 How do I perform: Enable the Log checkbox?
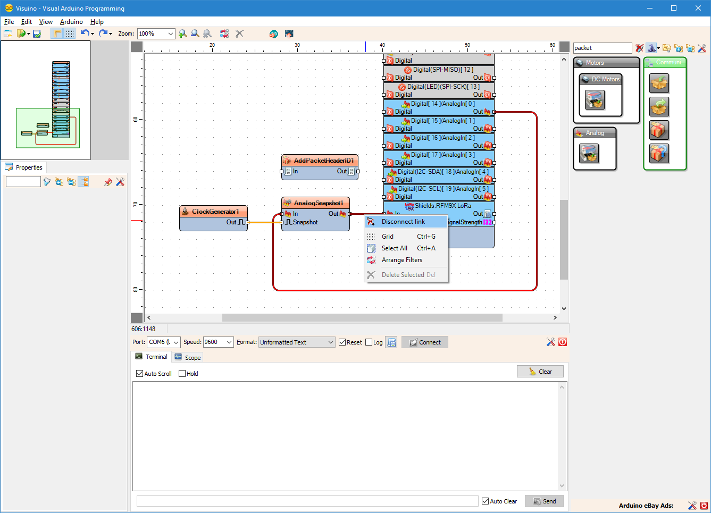click(x=369, y=342)
